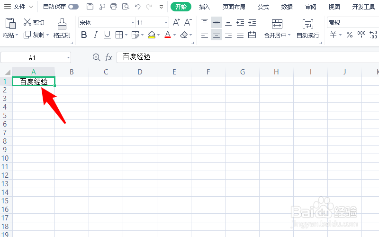Open the 开发工具 tab
The height and width of the screenshot is (237, 379).
pos(363,7)
